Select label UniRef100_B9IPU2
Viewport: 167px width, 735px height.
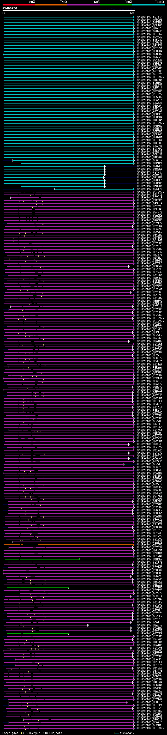(x=150, y=178)
